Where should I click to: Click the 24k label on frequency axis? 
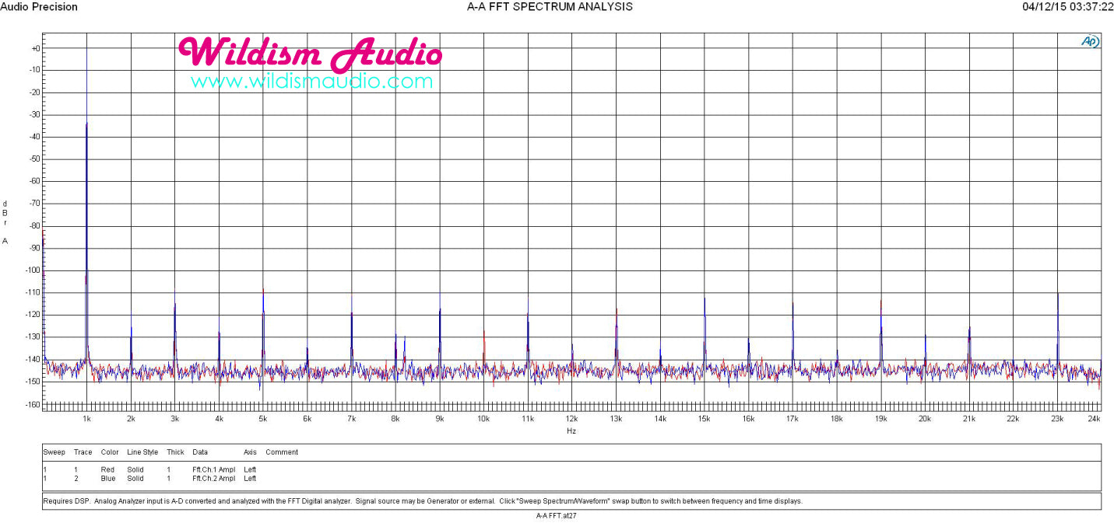(x=1094, y=419)
